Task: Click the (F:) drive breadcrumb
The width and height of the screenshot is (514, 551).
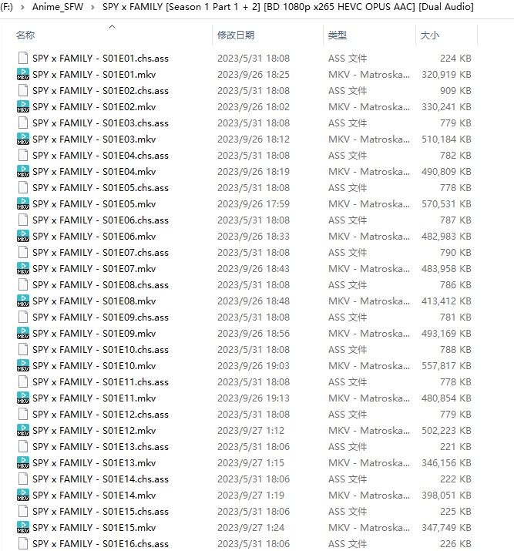Action: click(7, 7)
